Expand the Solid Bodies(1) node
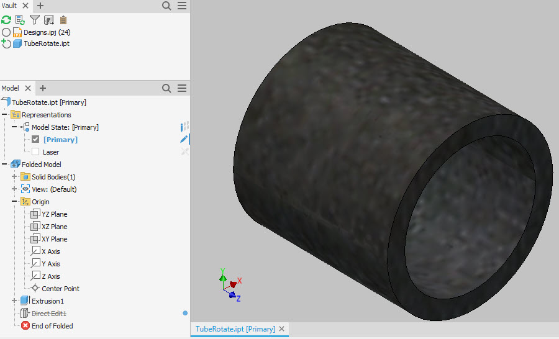 pos(14,177)
